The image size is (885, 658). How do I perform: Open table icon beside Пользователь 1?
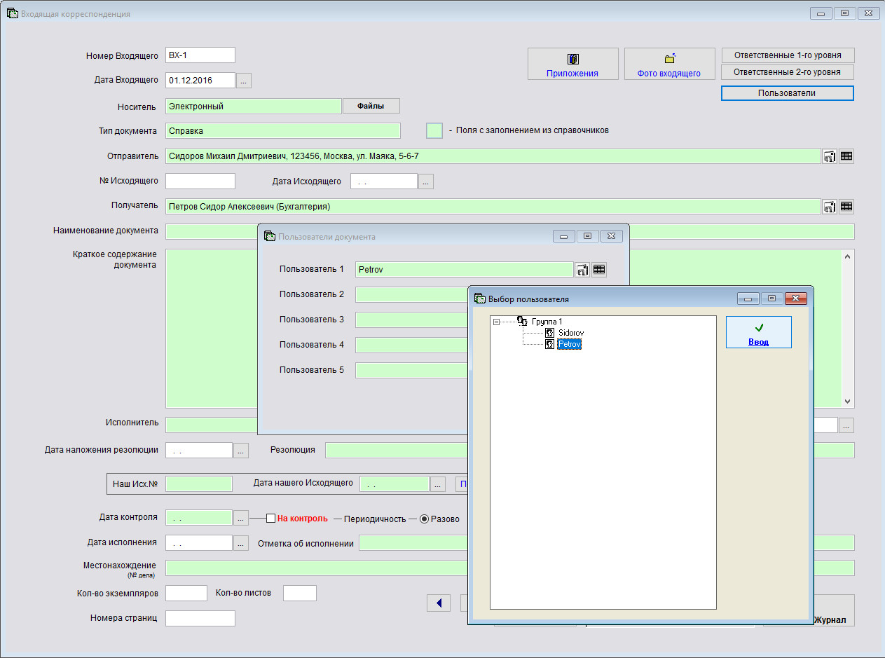(x=599, y=270)
